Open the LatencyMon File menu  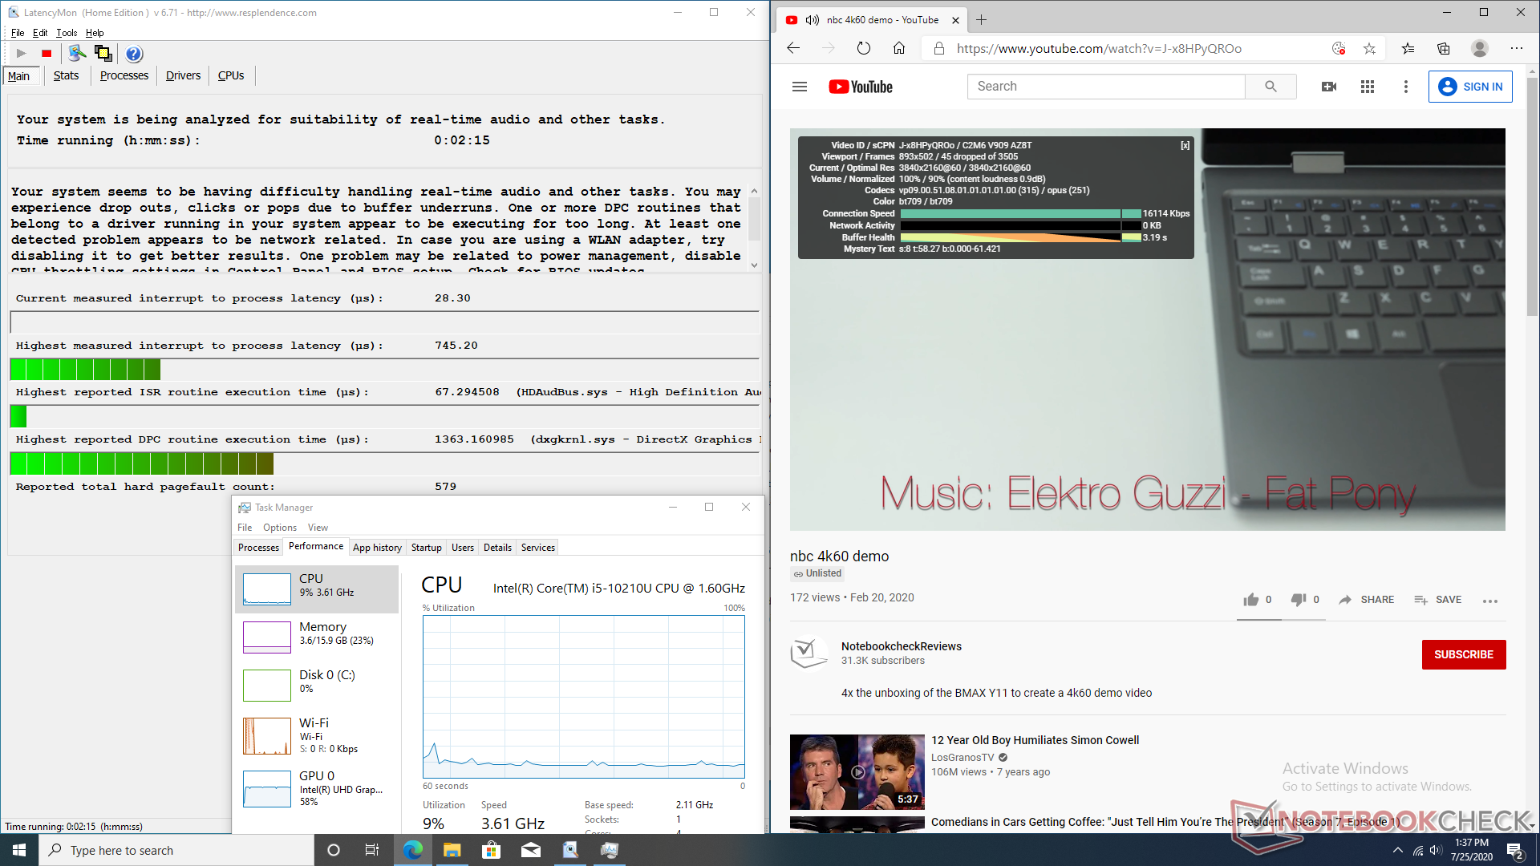[18, 33]
